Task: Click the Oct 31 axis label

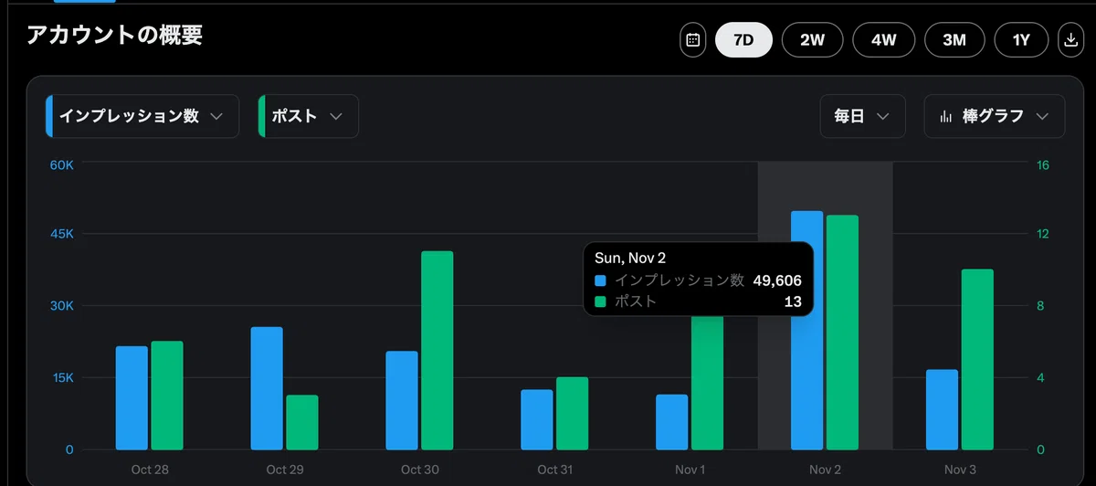Action: [554, 470]
